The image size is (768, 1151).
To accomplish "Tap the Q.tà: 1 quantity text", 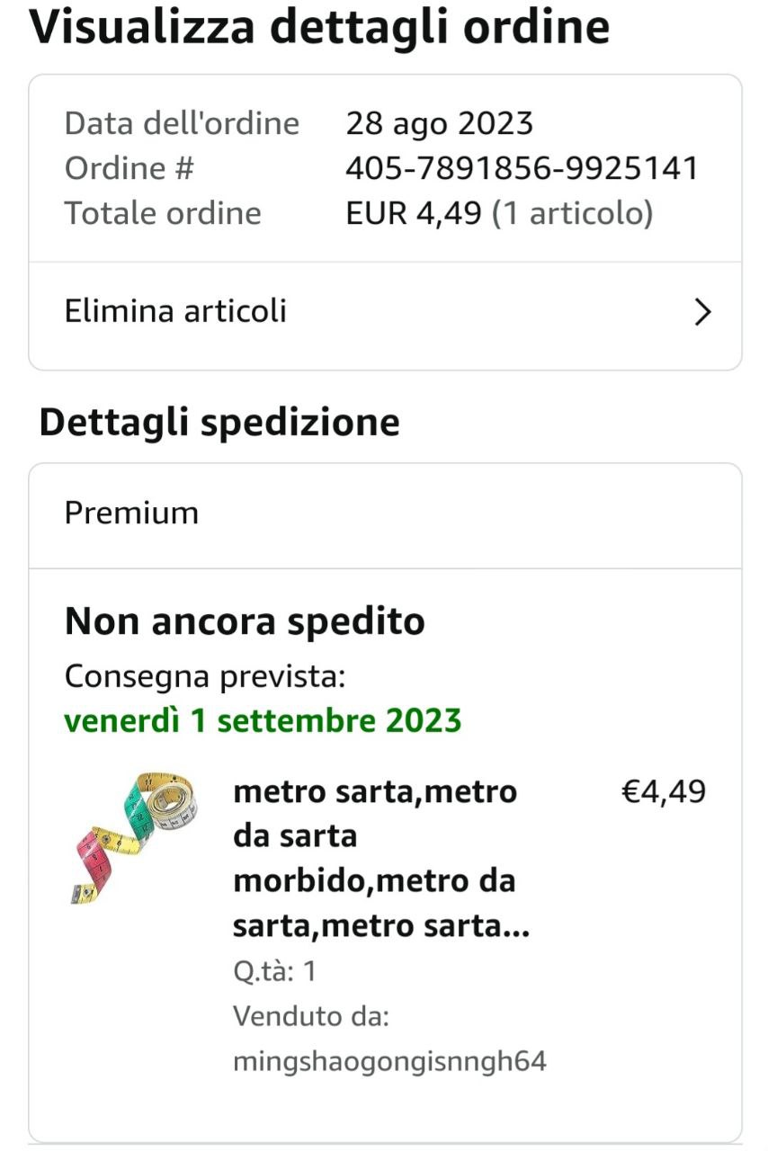I will (x=274, y=971).
